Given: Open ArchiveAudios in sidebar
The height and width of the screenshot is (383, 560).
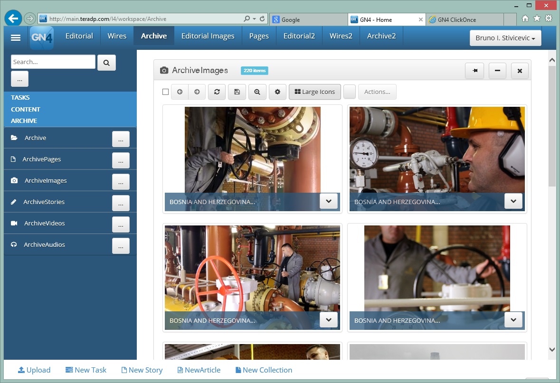Looking at the screenshot, I should pyautogui.click(x=44, y=244).
